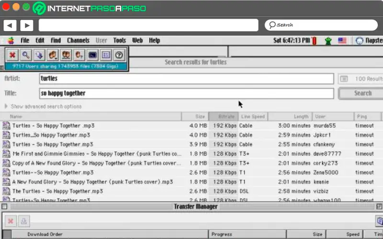Click the Speed column in Transfer Manager

344,234
